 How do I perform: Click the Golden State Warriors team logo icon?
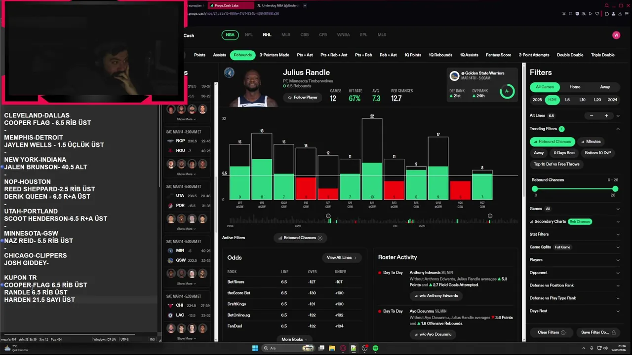[454, 76]
